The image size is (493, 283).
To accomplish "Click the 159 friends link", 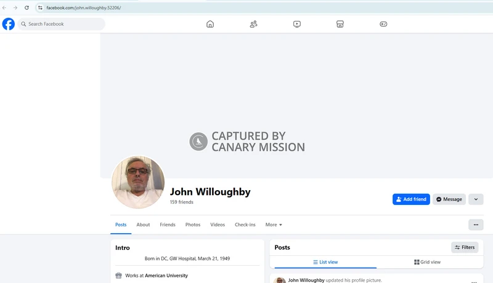I will (181, 202).
